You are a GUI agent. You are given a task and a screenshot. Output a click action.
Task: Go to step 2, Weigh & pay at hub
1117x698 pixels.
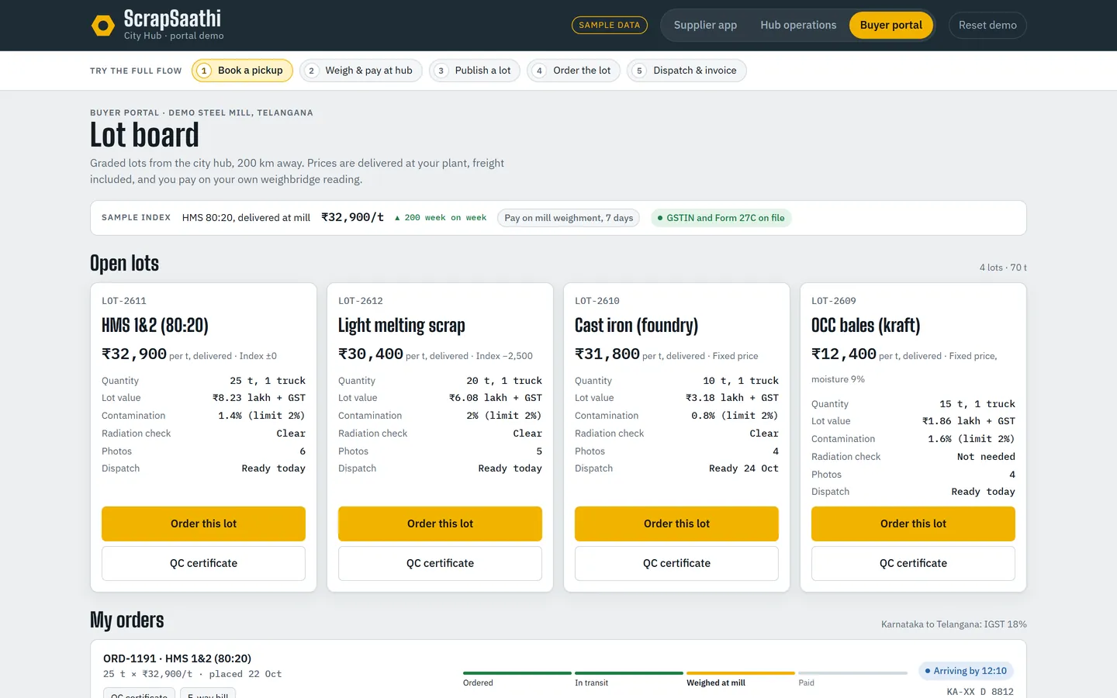tap(361, 71)
